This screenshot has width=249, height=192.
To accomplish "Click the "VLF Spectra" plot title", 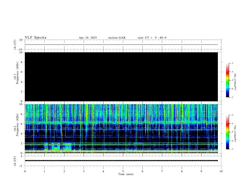I will pyautogui.click(x=36, y=38).
